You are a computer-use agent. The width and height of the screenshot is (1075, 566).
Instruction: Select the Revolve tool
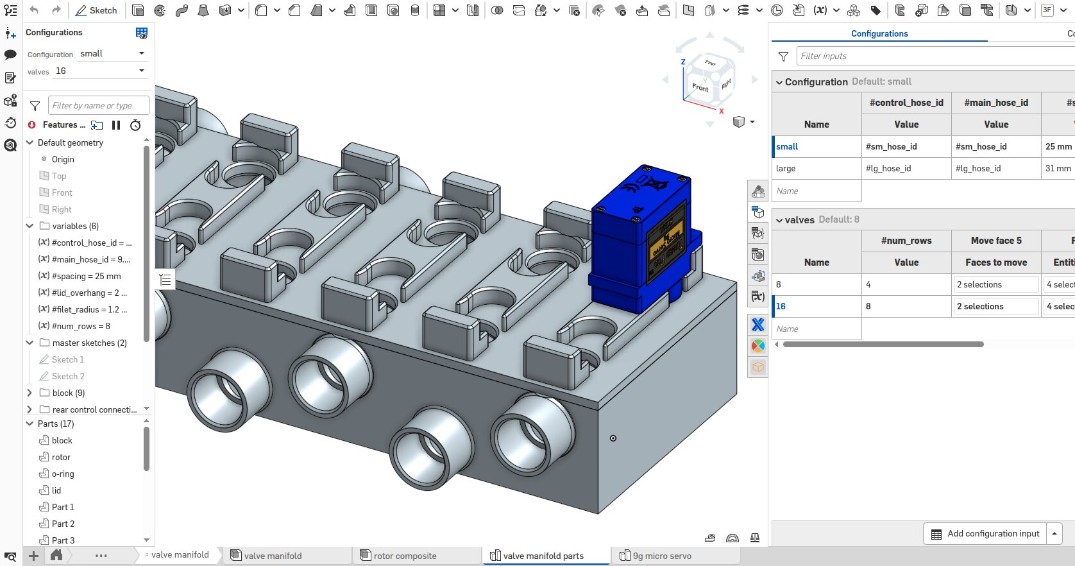(160, 10)
